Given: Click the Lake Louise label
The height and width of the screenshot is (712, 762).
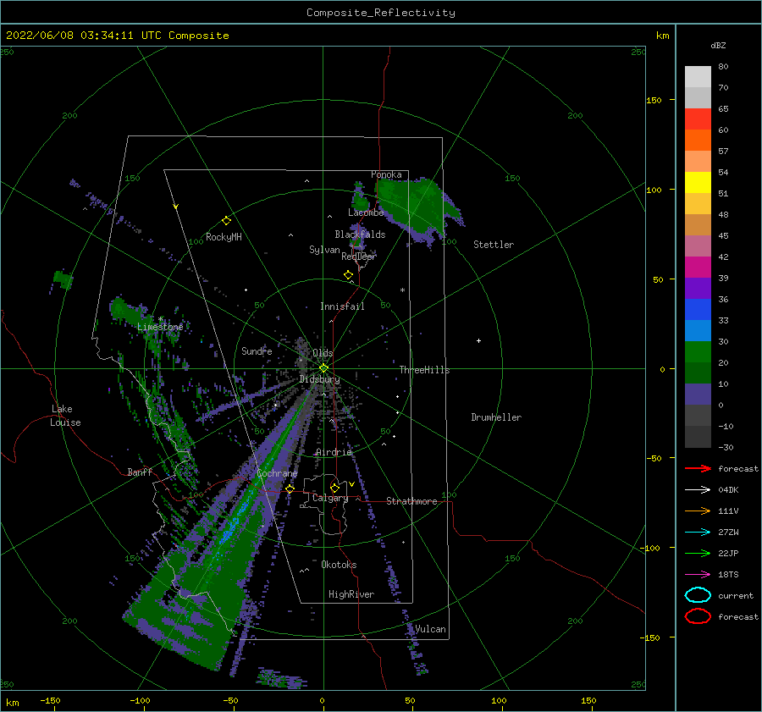Looking at the screenshot, I should (65, 416).
